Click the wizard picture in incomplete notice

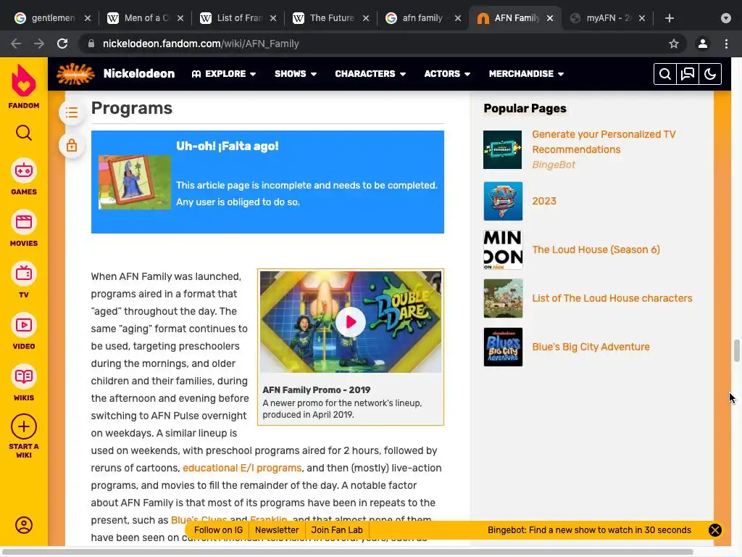click(x=134, y=182)
